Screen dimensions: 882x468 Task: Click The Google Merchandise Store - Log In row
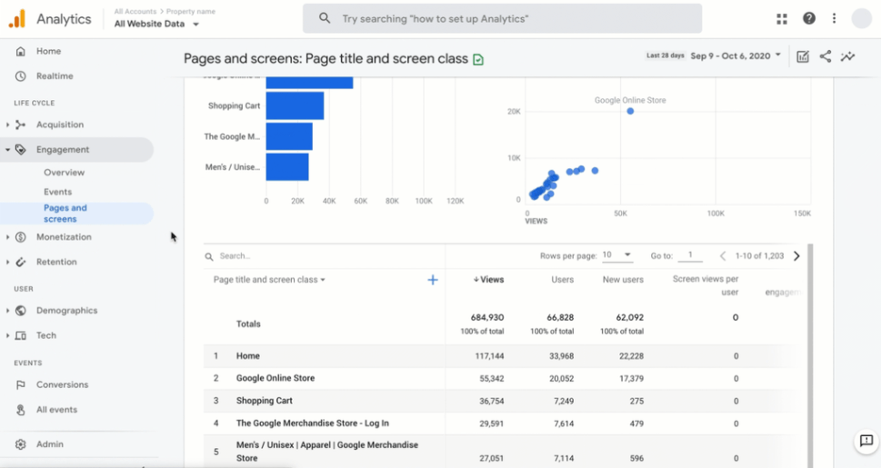pos(505,423)
